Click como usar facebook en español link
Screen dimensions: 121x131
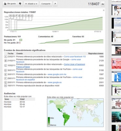coord(49,78)
